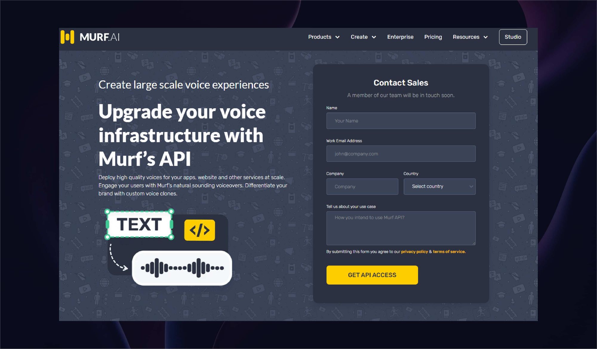This screenshot has width=597, height=349.
Task: Expand the Products navigation dropdown
Action: coord(323,37)
